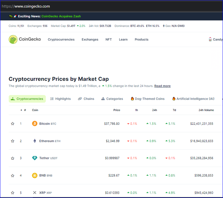Click the CoinGecko gecko logo
Viewport: 223px width, 198px height.
point(13,39)
